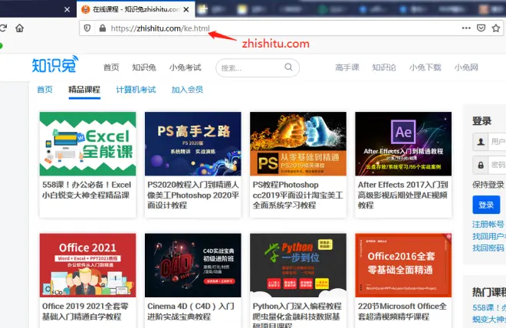
Task: Click the 知识兔 site logo
Action: coord(55,64)
